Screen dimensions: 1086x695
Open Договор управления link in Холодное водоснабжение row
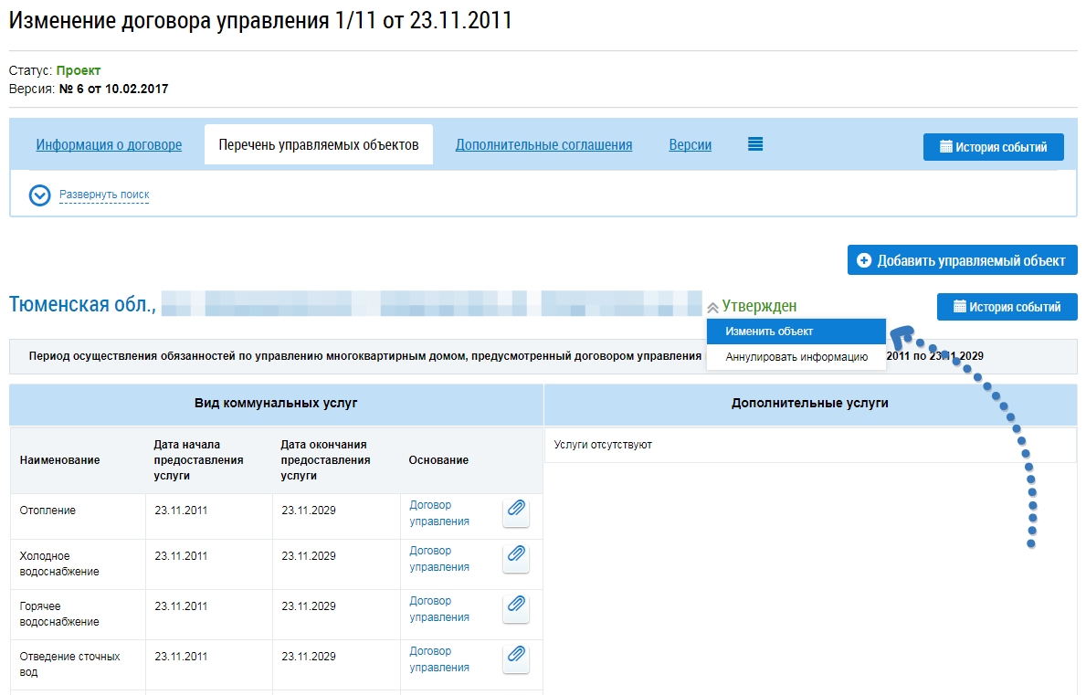point(439,559)
